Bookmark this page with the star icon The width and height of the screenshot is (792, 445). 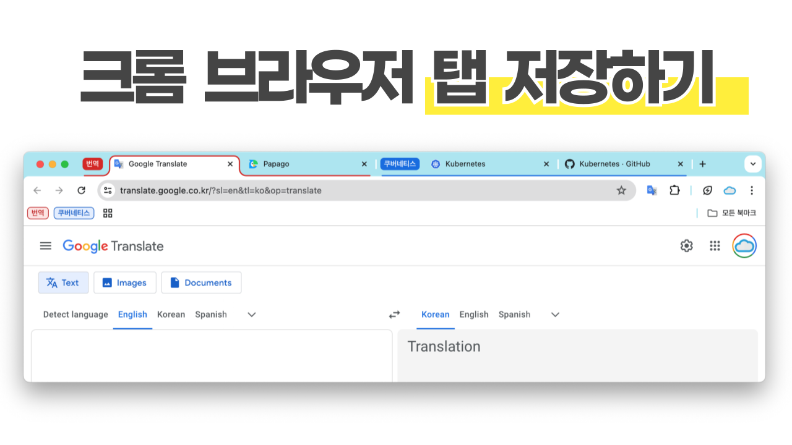coord(621,190)
